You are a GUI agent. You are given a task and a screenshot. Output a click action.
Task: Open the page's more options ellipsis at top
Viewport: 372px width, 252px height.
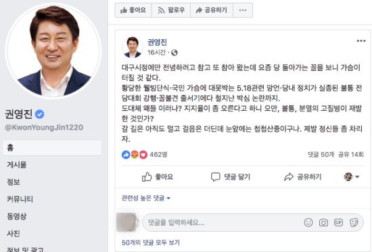click(x=243, y=10)
